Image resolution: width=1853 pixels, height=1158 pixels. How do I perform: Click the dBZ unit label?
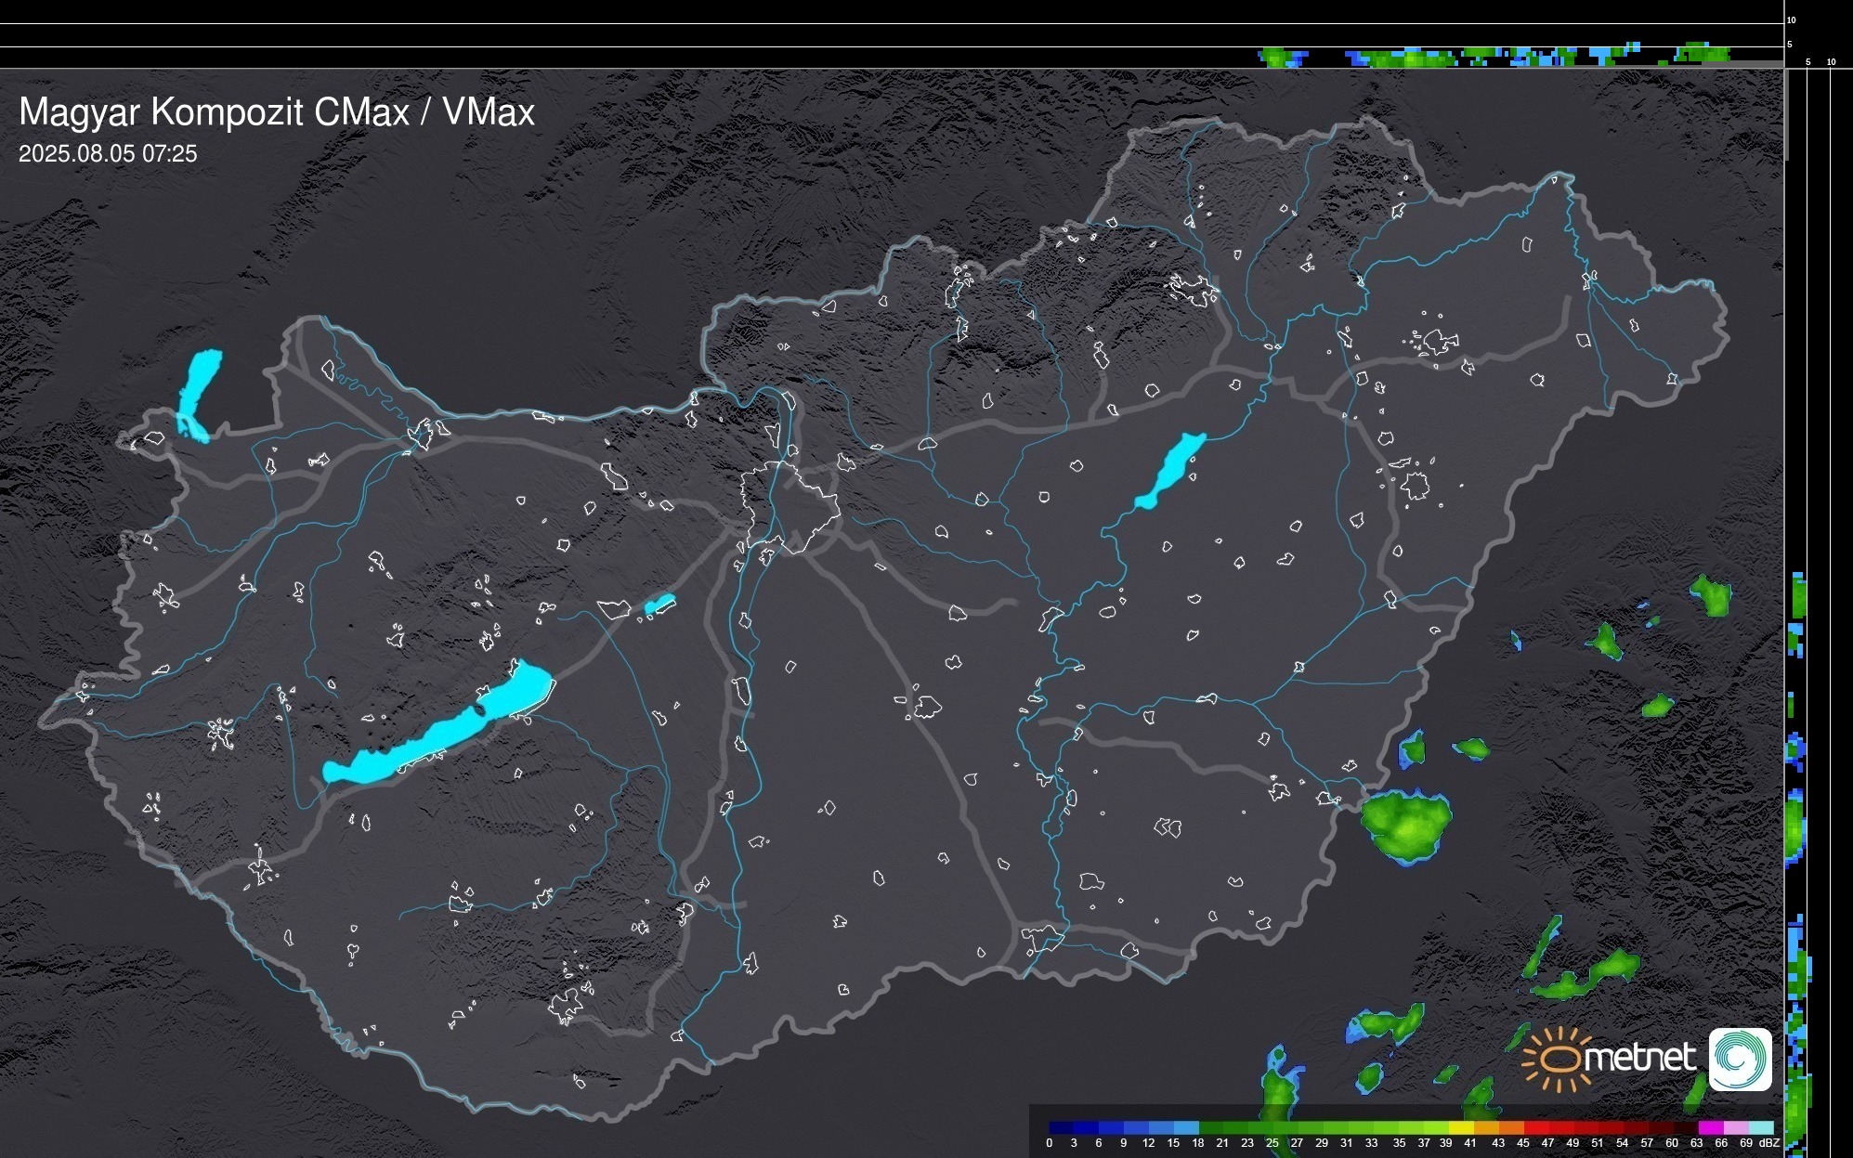1769,1143
